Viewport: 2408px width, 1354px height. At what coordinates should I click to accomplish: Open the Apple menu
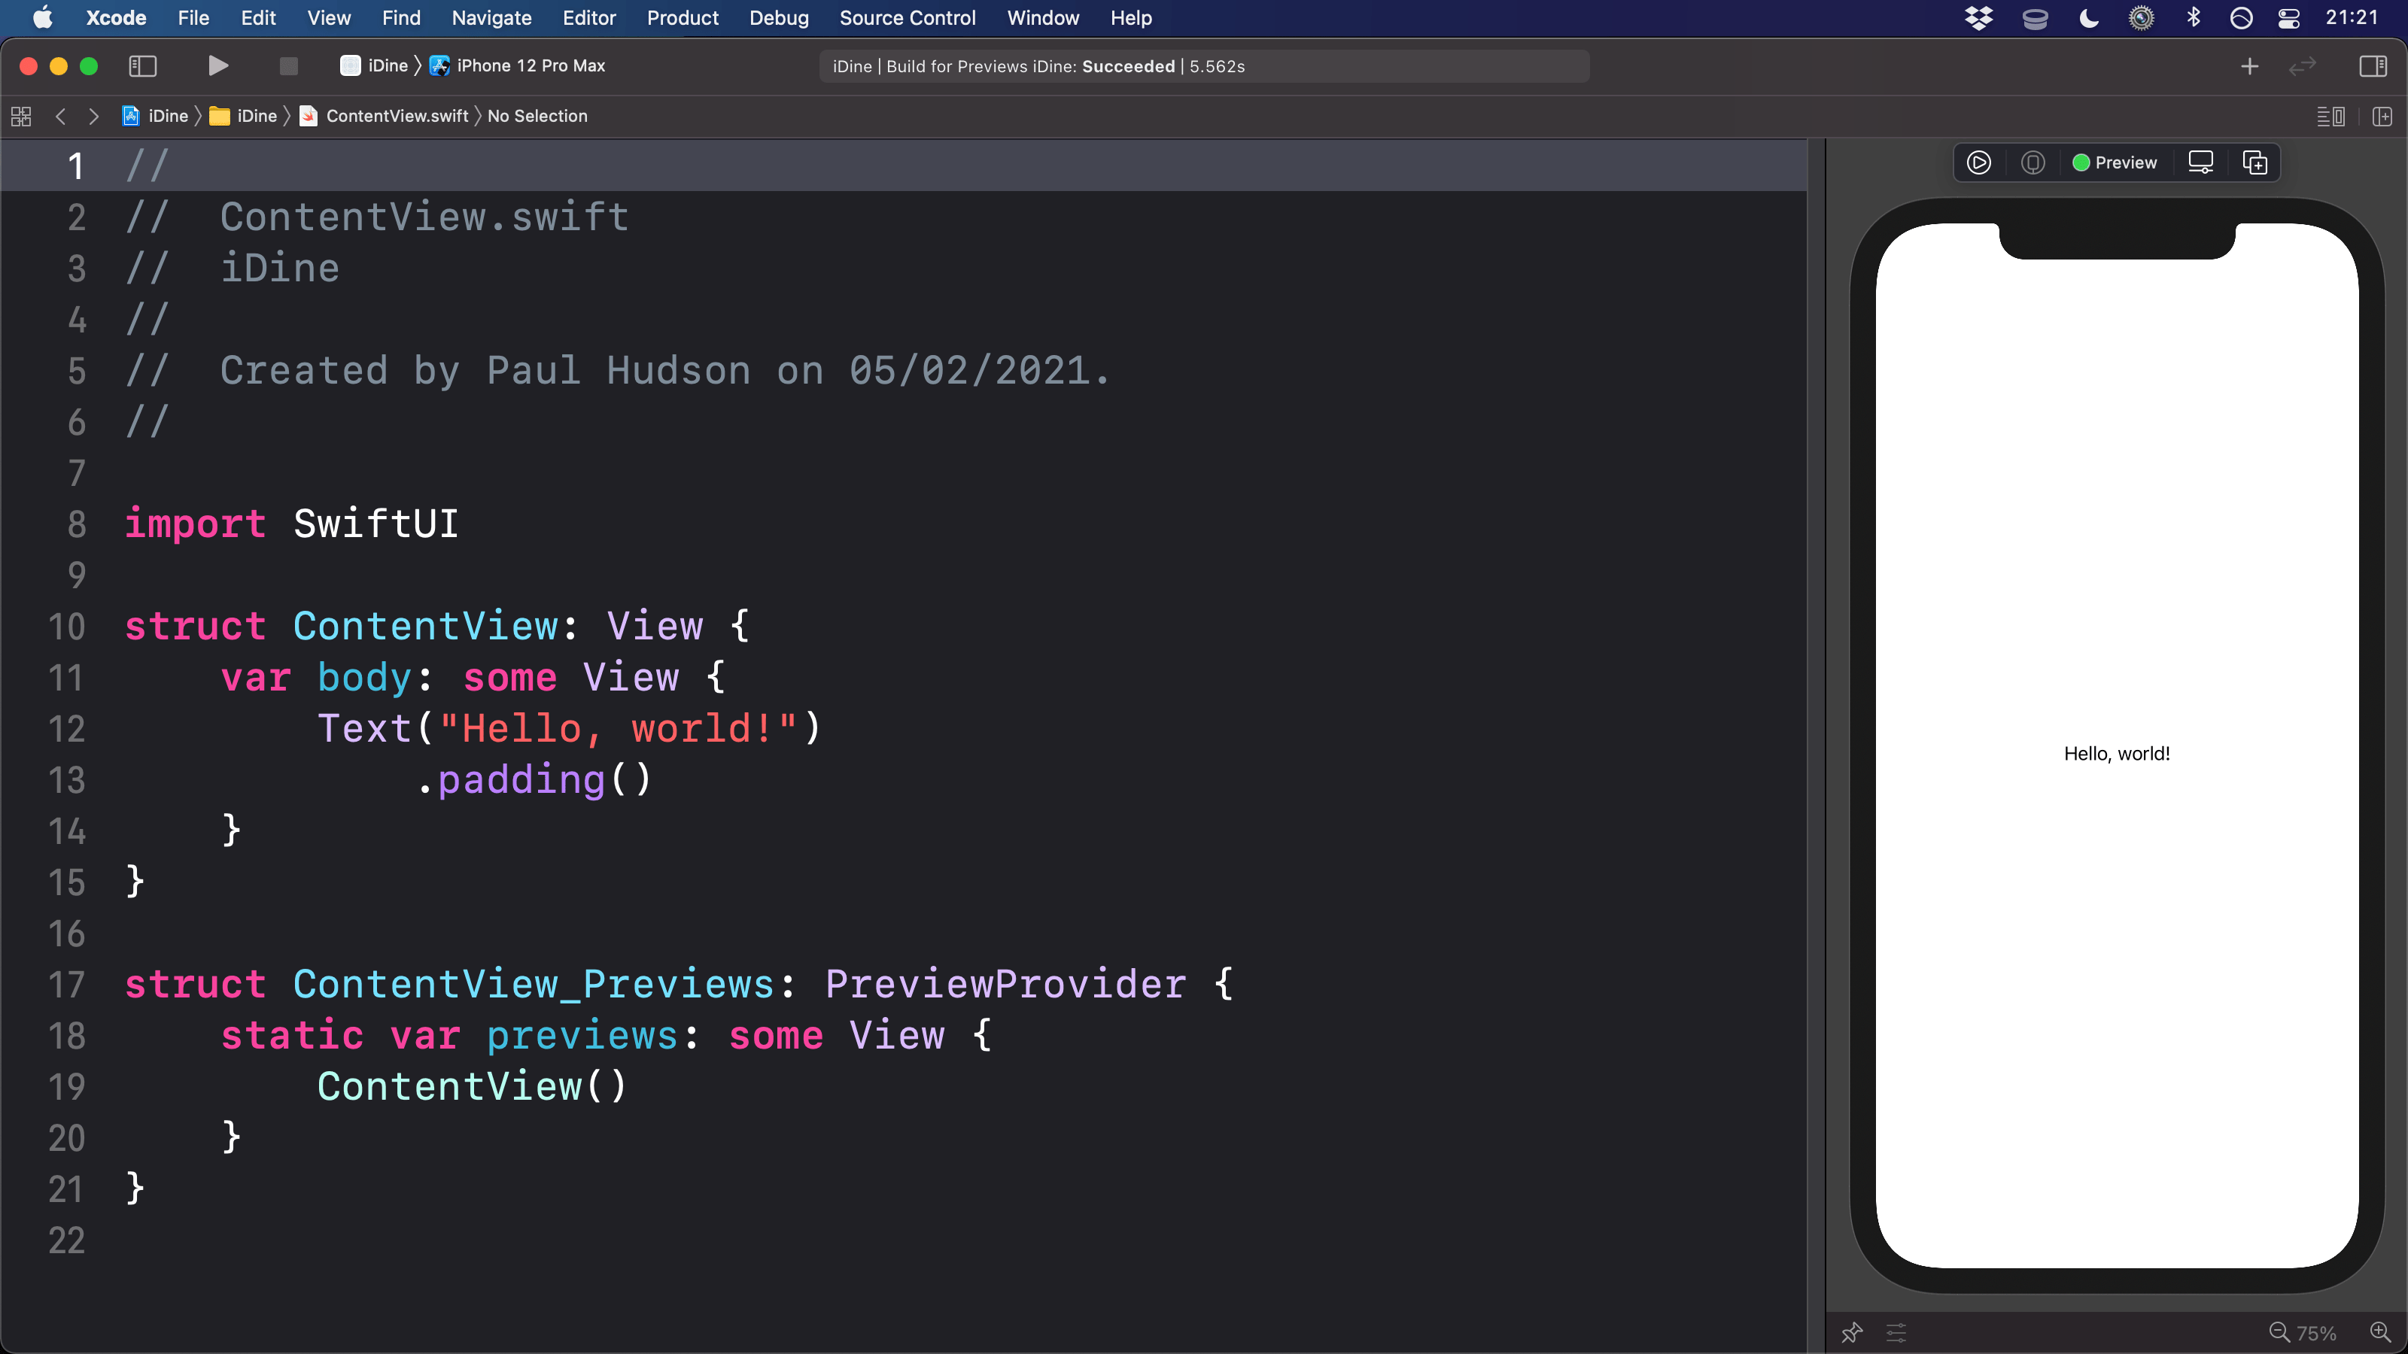tap(43, 18)
